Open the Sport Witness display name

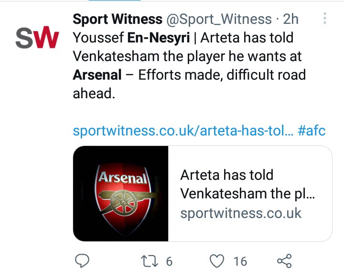point(118,19)
